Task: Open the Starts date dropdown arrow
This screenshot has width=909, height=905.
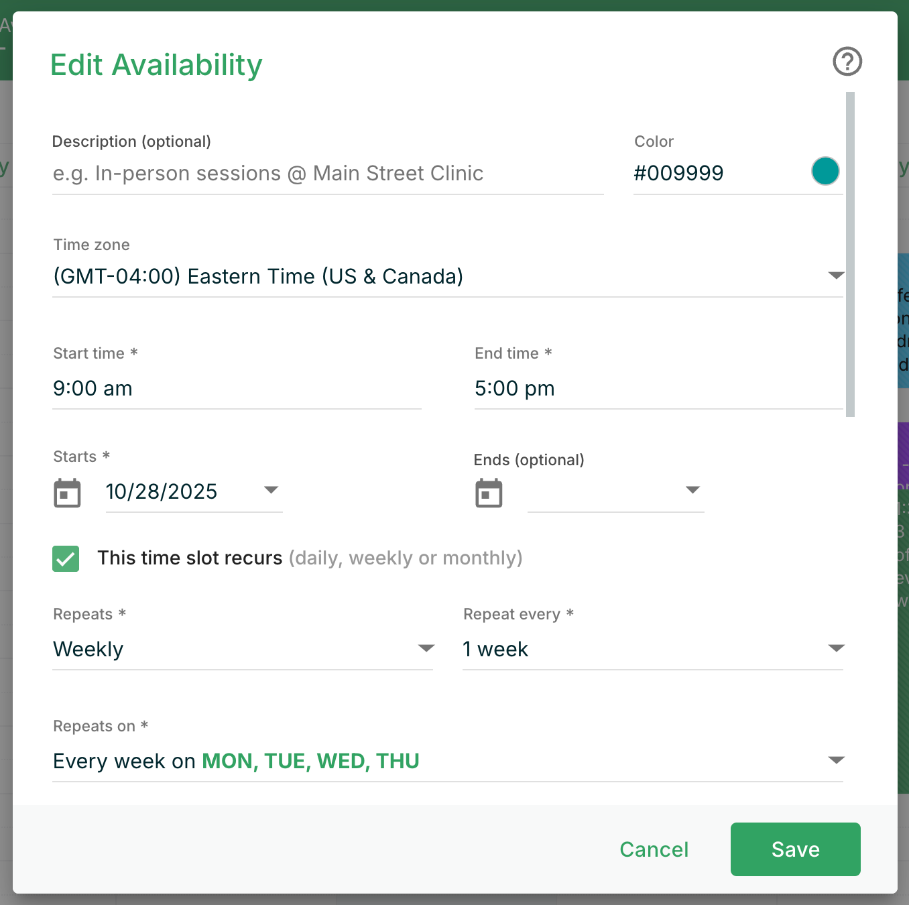Action: (271, 490)
